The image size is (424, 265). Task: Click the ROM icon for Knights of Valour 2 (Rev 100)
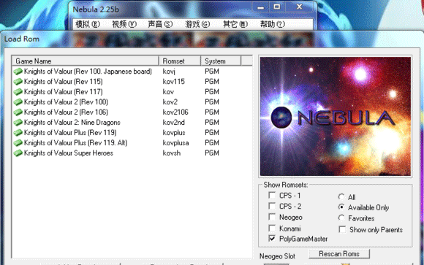pyautogui.click(x=18, y=102)
